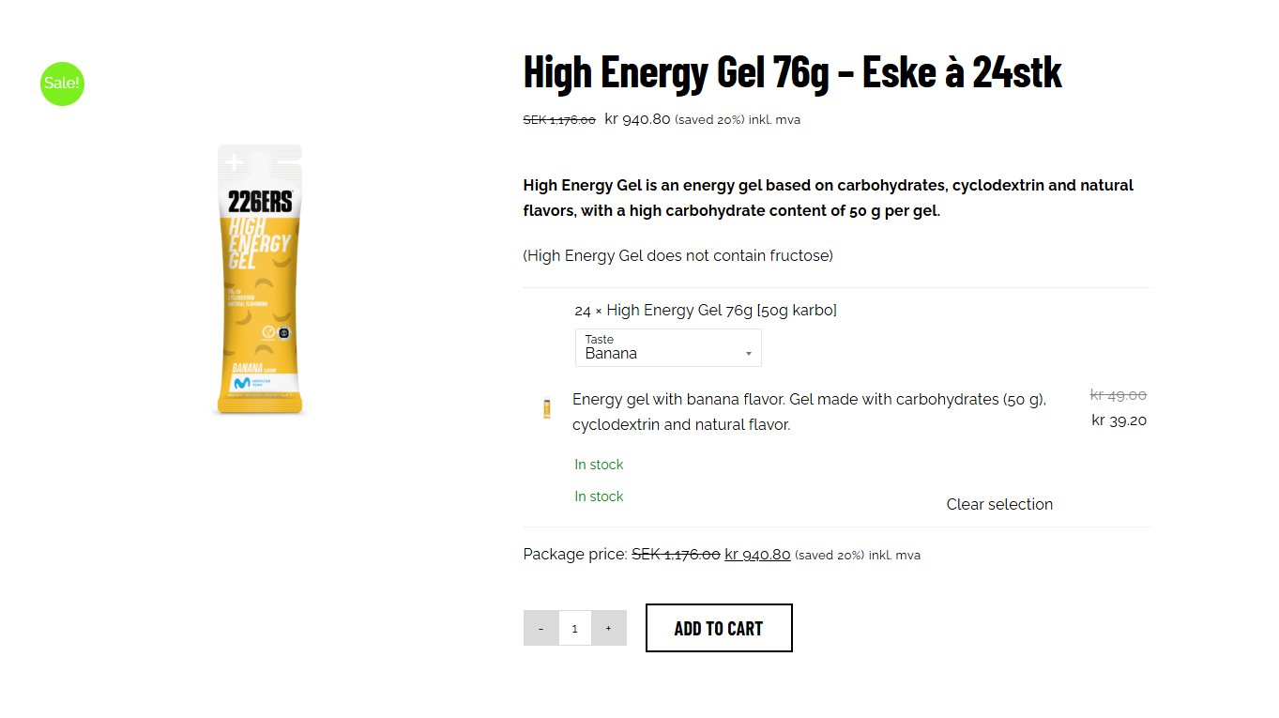Click the Taste dropdown arrow

click(748, 354)
